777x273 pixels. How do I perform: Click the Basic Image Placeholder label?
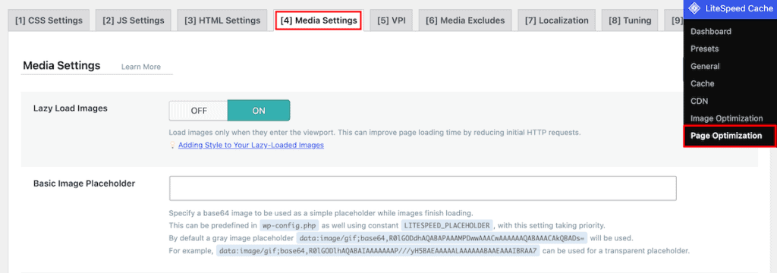pos(84,184)
